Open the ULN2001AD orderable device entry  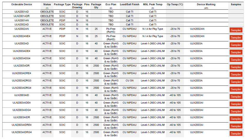click(x=21, y=12)
